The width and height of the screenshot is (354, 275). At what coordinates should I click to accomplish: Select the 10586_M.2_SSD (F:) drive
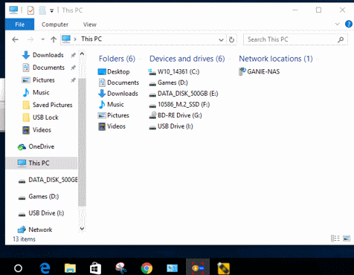tap(179, 104)
